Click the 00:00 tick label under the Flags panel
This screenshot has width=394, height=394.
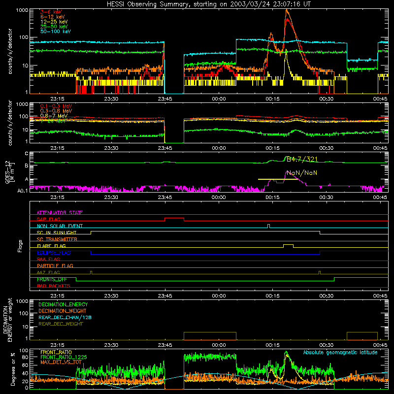coord(219,296)
